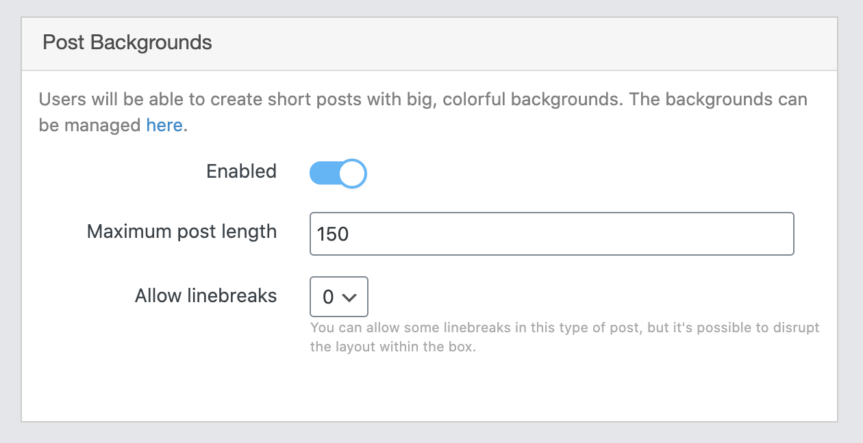This screenshot has height=443, width=863.
Task: Click empty white area at panel bottom
Action: coord(429,393)
